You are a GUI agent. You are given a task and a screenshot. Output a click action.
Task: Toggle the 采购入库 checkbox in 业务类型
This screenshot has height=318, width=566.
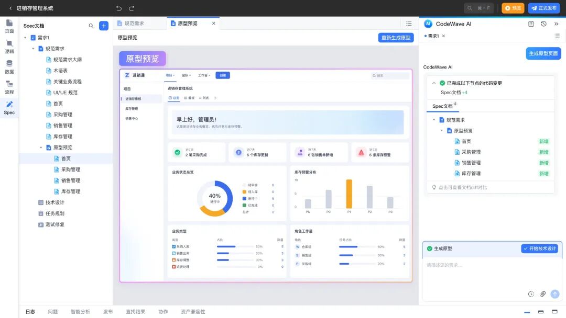click(x=173, y=247)
